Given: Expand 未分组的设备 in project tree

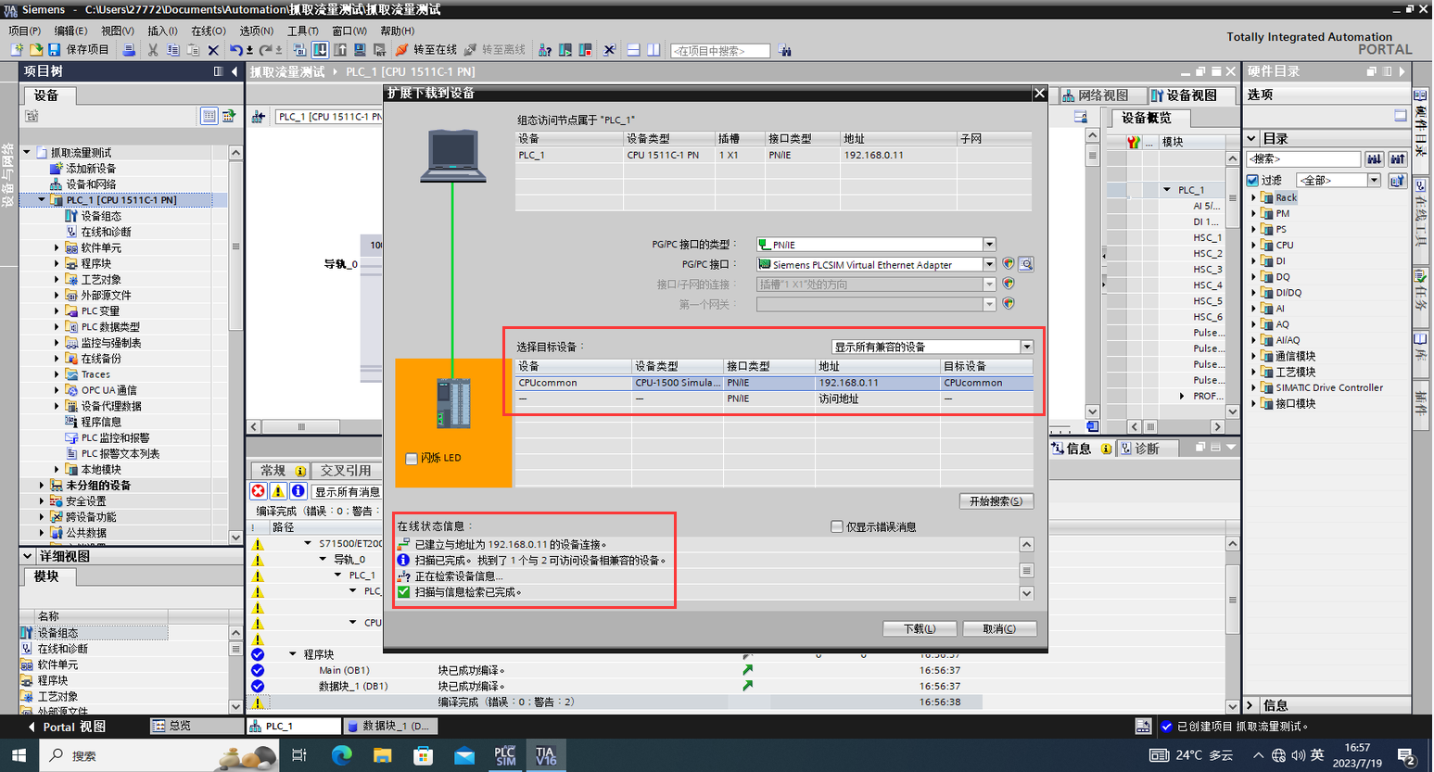Looking at the screenshot, I should pos(42,486).
